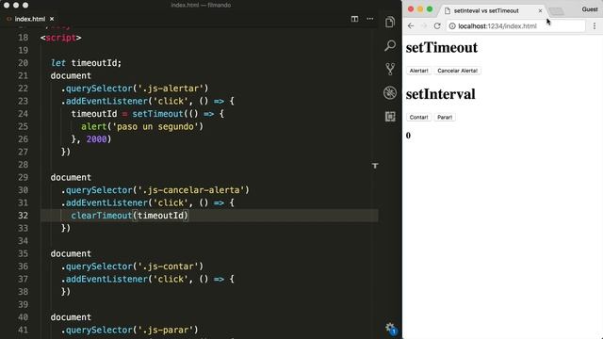Image resolution: width=603 pixels, height=339 pixels.
Task: View site information icon in address bar
Action: point(452,26)
